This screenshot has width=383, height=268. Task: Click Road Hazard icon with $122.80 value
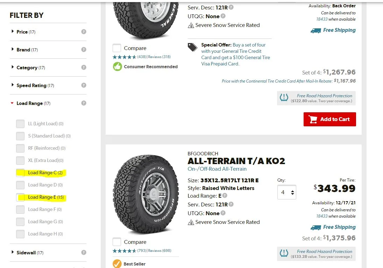284,98
